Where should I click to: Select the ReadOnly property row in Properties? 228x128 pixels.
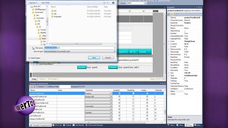tap(186, 63)
